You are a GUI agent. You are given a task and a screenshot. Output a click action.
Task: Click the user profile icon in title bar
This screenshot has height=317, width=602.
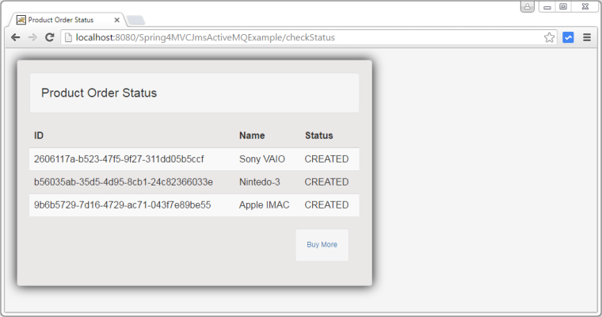click(x=527, y=6)
